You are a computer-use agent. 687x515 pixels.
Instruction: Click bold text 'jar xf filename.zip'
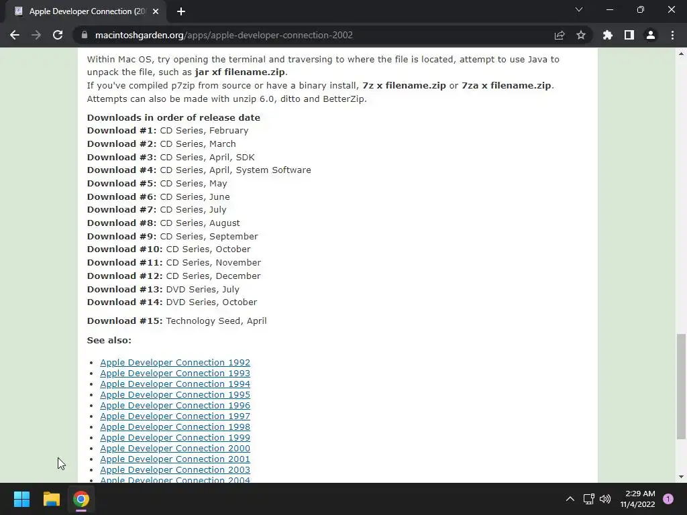point(240,72)
